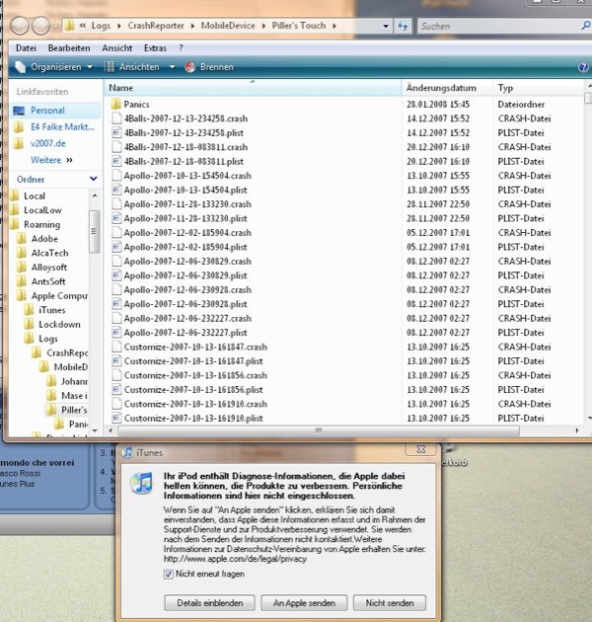Image resolution: width=592 pixels, height=622 pixels.
Task: Click the iTunes note icon in dialog title
Action: pyautogui.click(x=127, y=452)
